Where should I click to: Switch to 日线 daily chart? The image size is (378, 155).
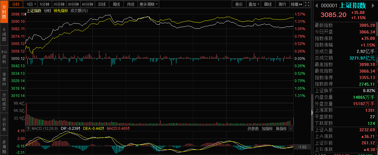[102, 4]
